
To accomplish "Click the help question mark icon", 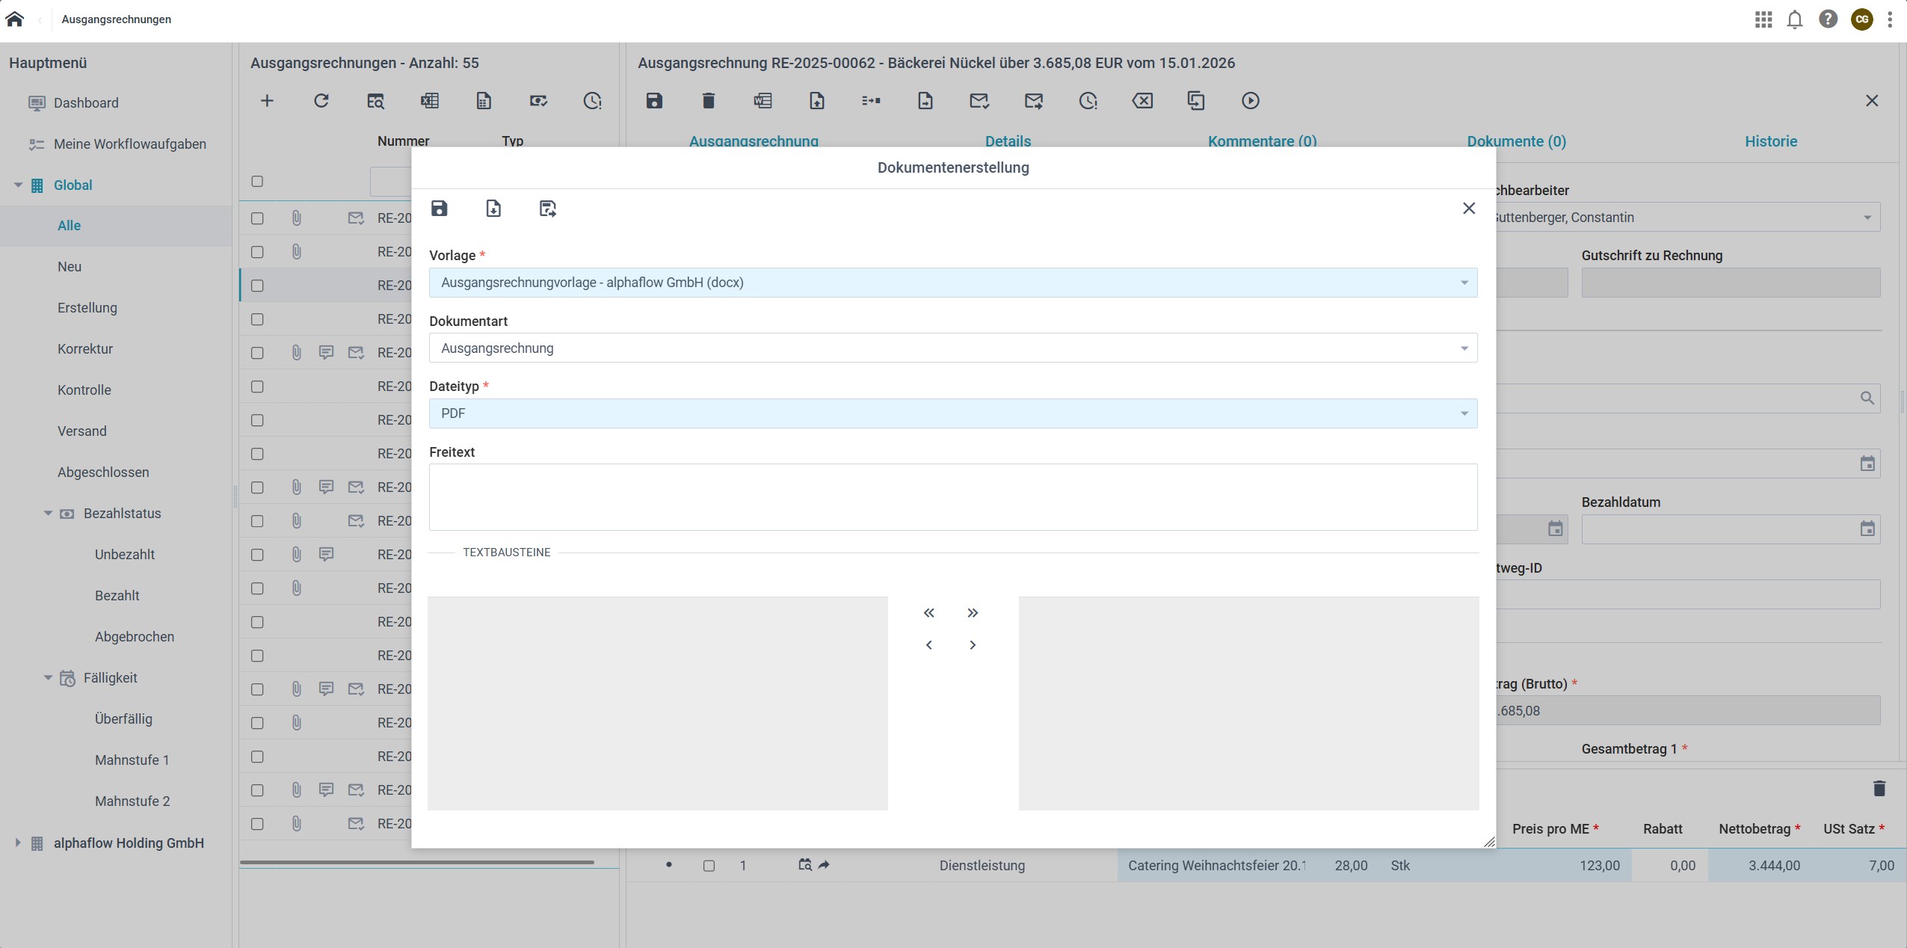I will 1828,19.
